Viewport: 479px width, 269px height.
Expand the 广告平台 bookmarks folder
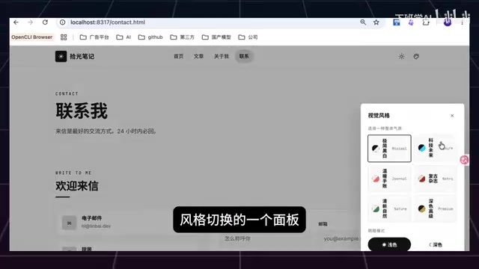coord(94,37)
